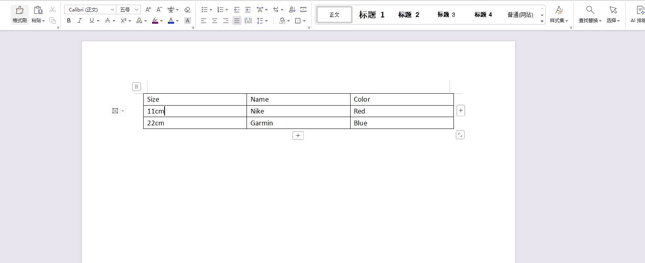Click the text direction (reversing arrows) icon

[x=276, y=9]
